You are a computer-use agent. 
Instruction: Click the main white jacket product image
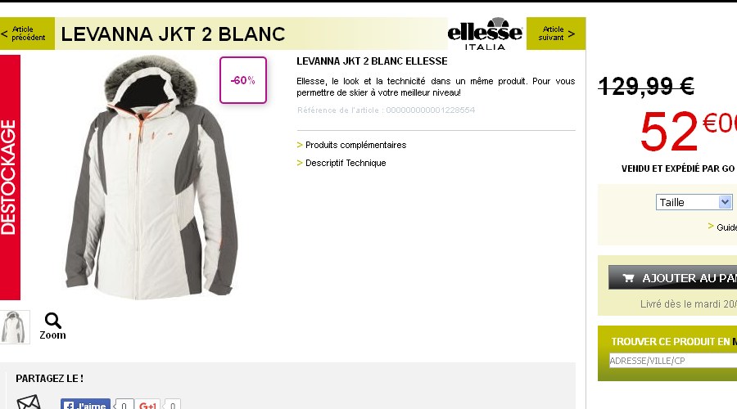click(151, 178)
